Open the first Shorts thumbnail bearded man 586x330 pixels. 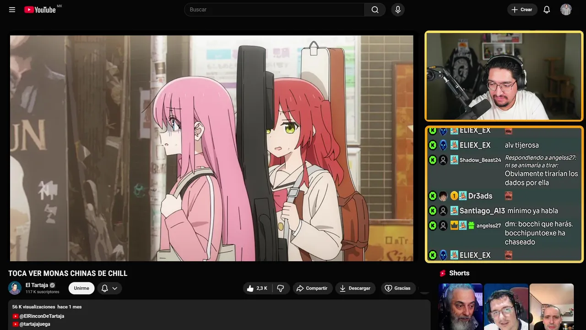[x=461, y=307]
